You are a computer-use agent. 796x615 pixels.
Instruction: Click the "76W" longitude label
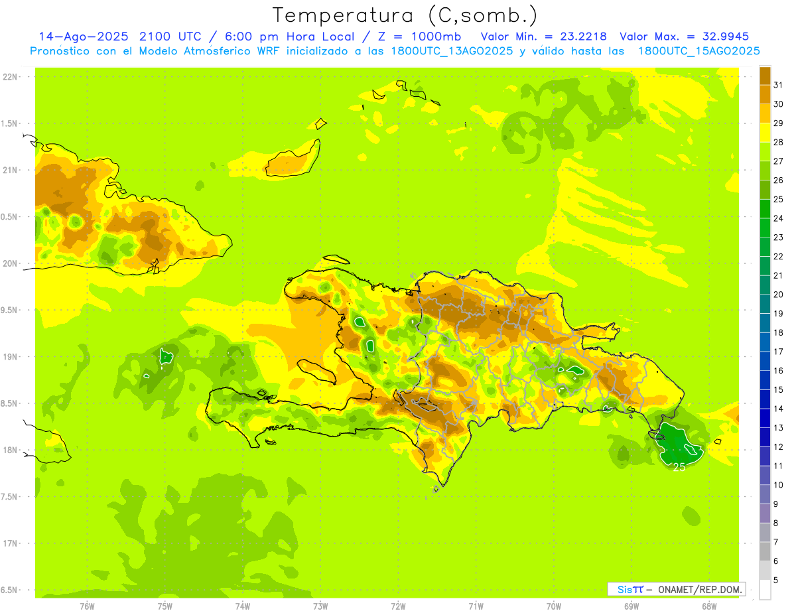click(x=87, y=606)
